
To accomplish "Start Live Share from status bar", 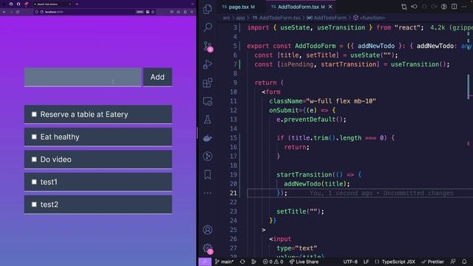I will click(304, 262).
